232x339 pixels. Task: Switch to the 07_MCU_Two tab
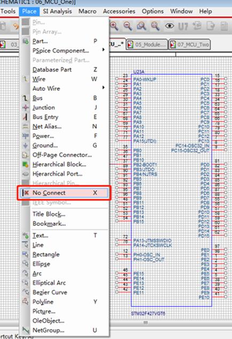coord(190,44)
